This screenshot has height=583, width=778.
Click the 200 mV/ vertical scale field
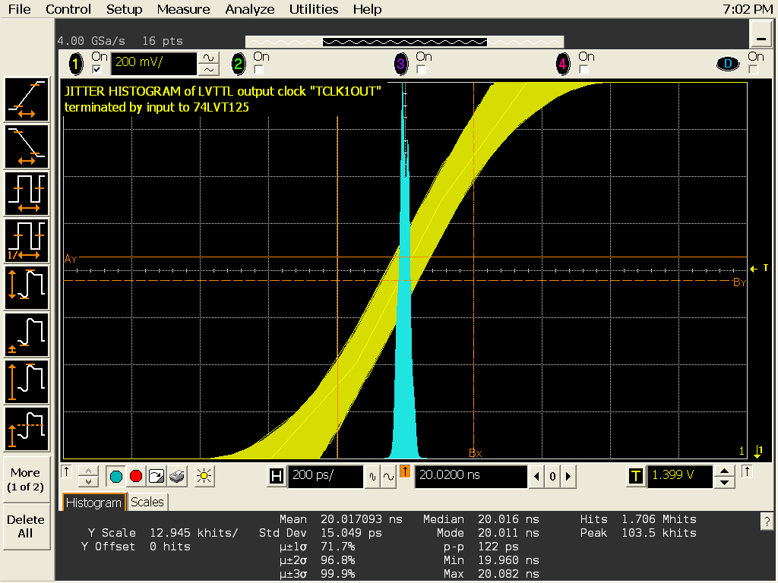[x=153, y=64]
